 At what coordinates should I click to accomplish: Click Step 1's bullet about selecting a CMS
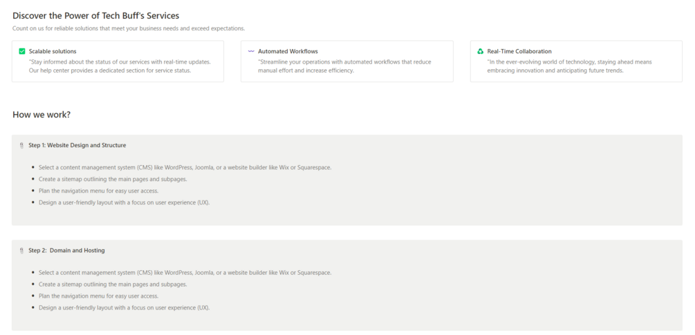point(185,167)
